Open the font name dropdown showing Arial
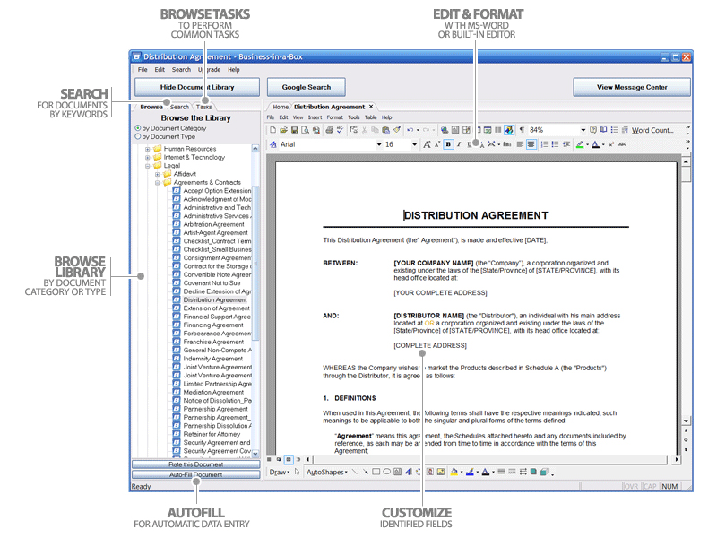The image size is (717, 538). coord(378,144)
